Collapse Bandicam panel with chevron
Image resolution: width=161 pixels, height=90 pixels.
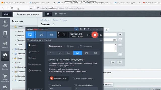coord(101,40)
